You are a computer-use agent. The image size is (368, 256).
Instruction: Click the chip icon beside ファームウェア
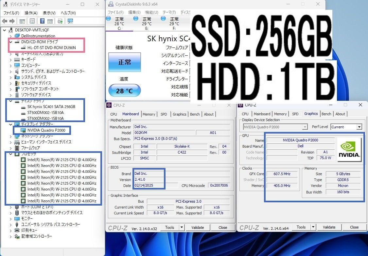(x=17, y=148)
